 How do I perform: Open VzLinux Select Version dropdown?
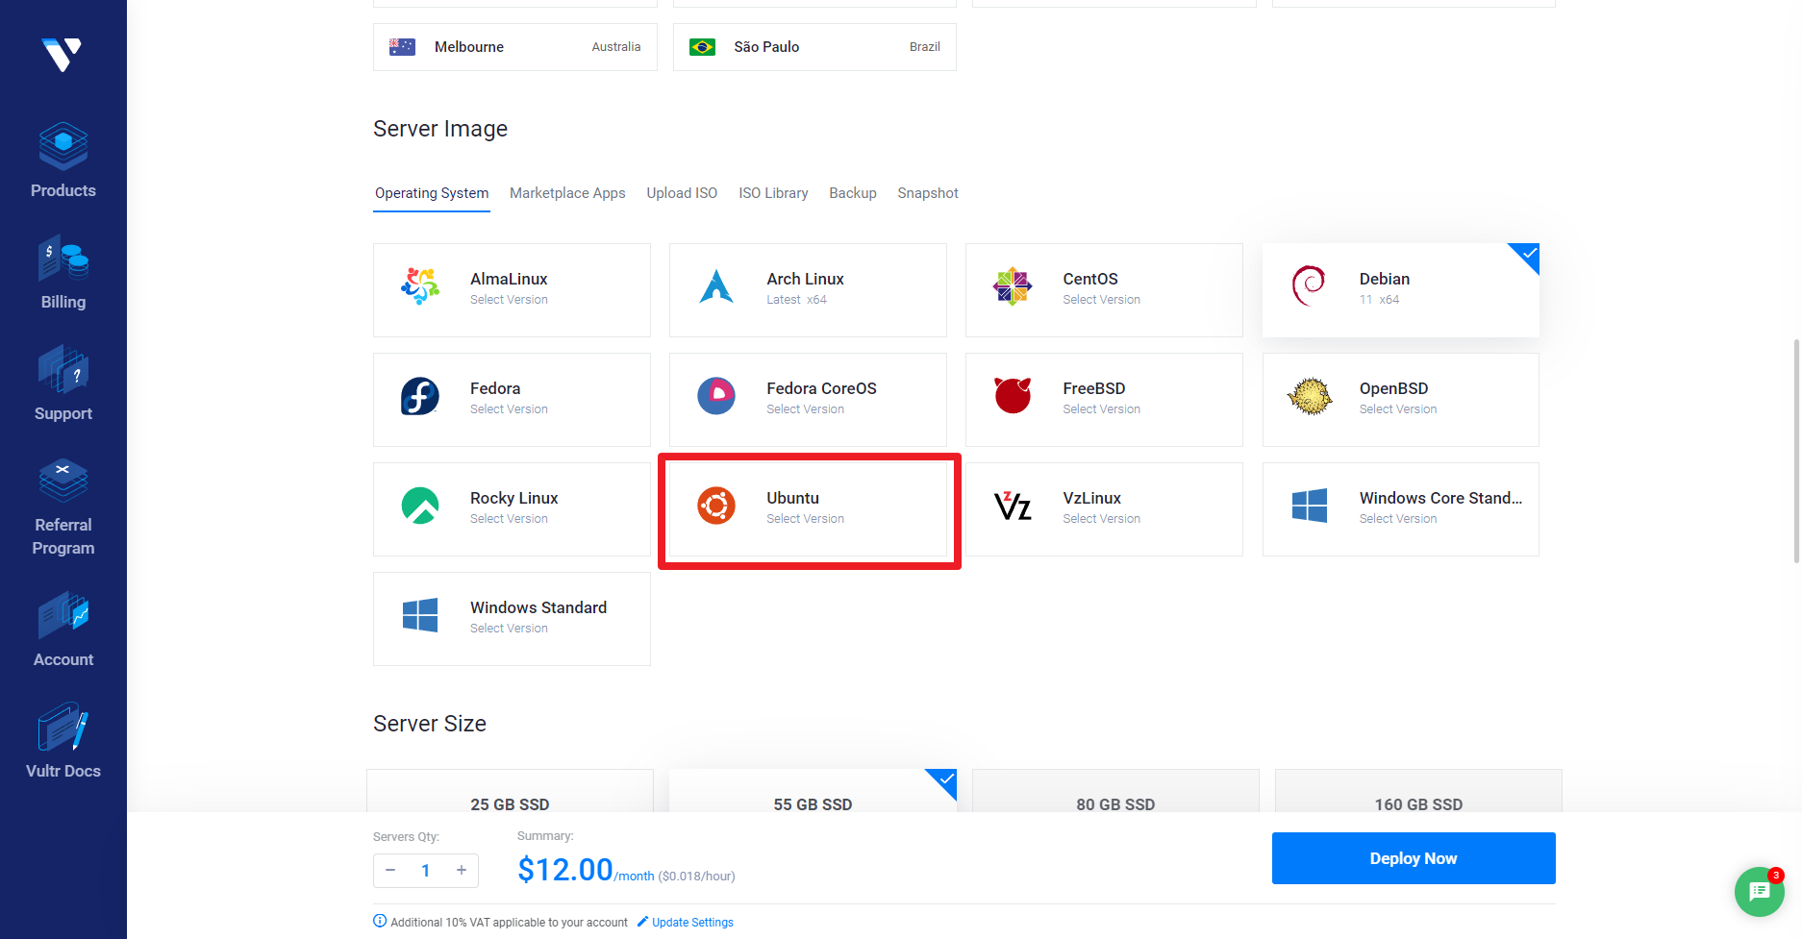(x=1101, y=519)
